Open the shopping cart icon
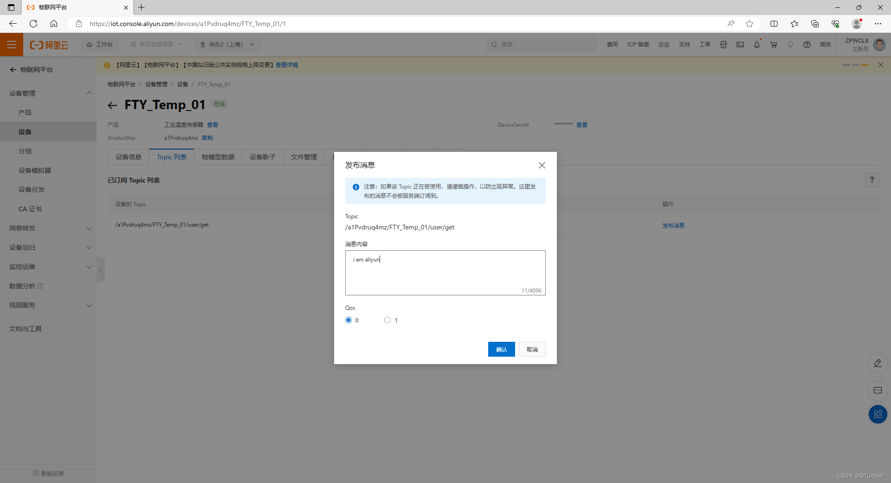Viewport: 891px width, 483px height. click(773, 44)
